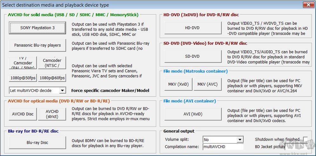Screen dimensions: 316x156
Task: Choose Camcoder NTSC output button
Action: click(x=52, y=63)
